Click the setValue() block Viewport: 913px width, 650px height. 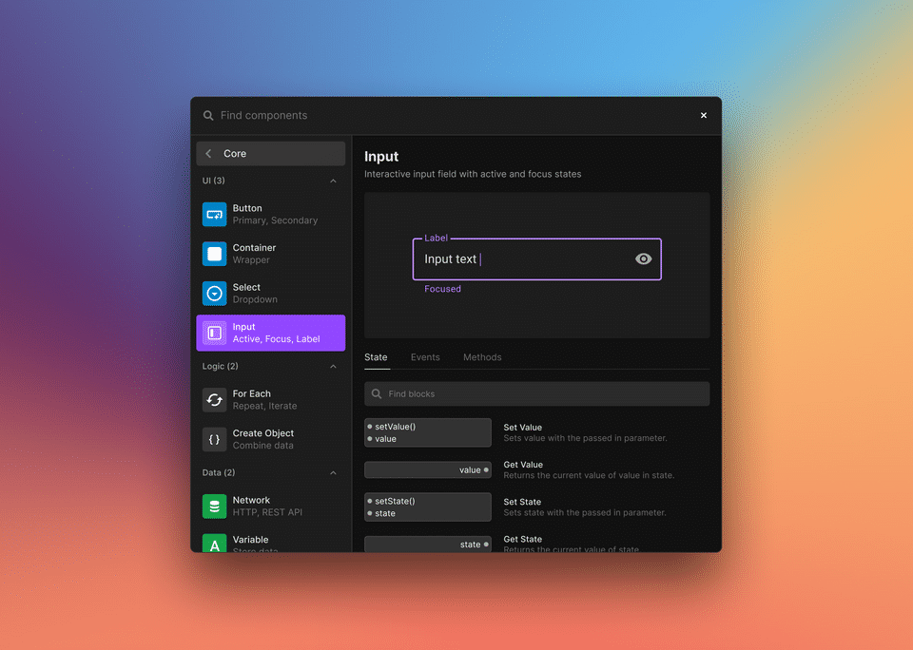pos(428,432)
